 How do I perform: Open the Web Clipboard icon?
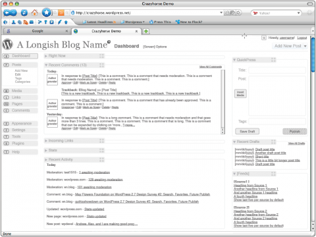tap(51, 22)
